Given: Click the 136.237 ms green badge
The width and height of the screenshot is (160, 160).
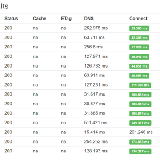Looking at the screenshot, I should tap(140, 152).
